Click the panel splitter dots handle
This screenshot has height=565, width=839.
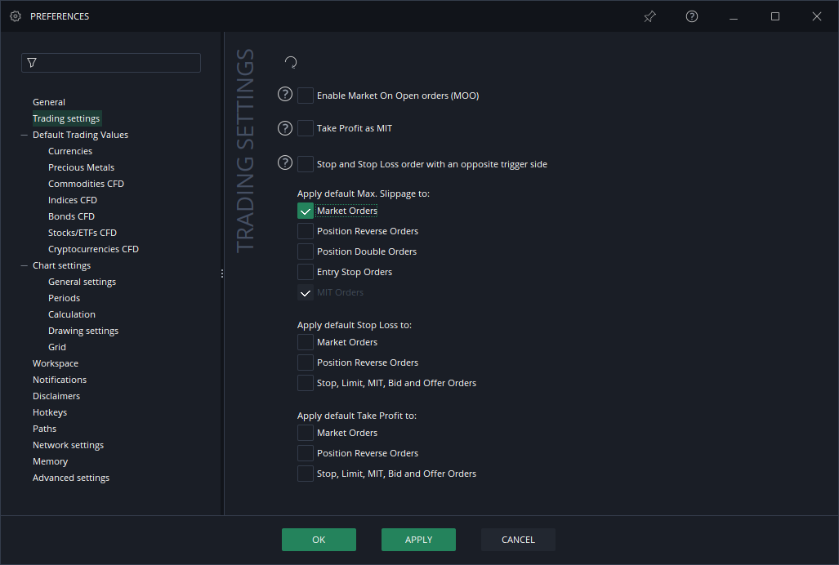point(222,274)
